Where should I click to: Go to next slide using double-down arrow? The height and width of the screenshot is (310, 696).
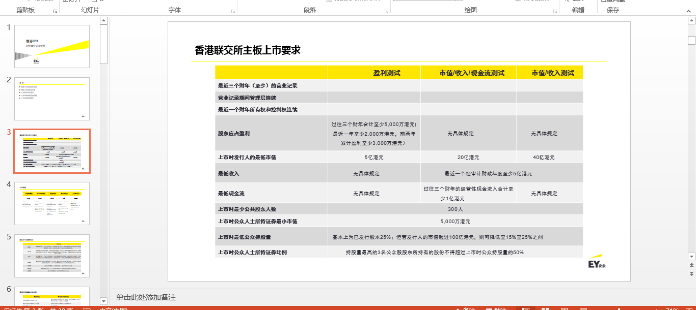[x=691, y=273]
